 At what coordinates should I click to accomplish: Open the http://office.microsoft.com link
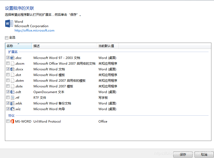tap(34, 30)
